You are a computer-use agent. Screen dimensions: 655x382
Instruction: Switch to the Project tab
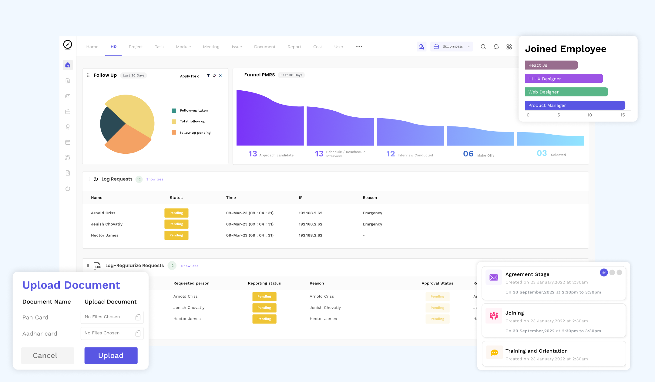(x=136, y=47)
